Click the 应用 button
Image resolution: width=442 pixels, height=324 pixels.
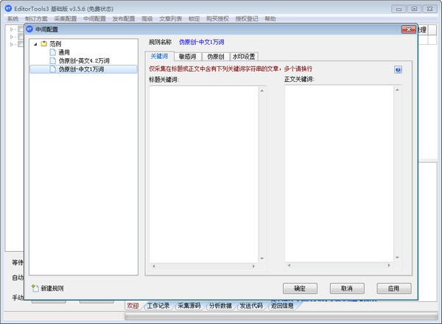click(x=393, y=288)
